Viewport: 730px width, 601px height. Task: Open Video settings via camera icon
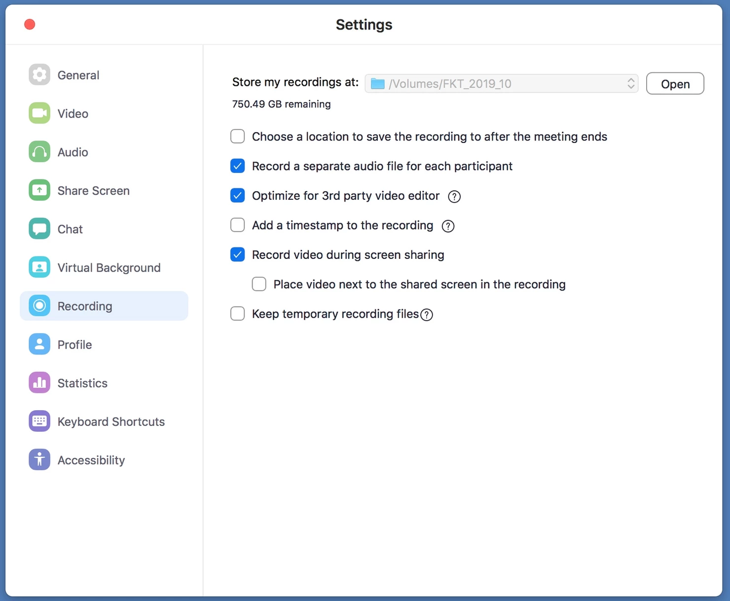[39, 113]
